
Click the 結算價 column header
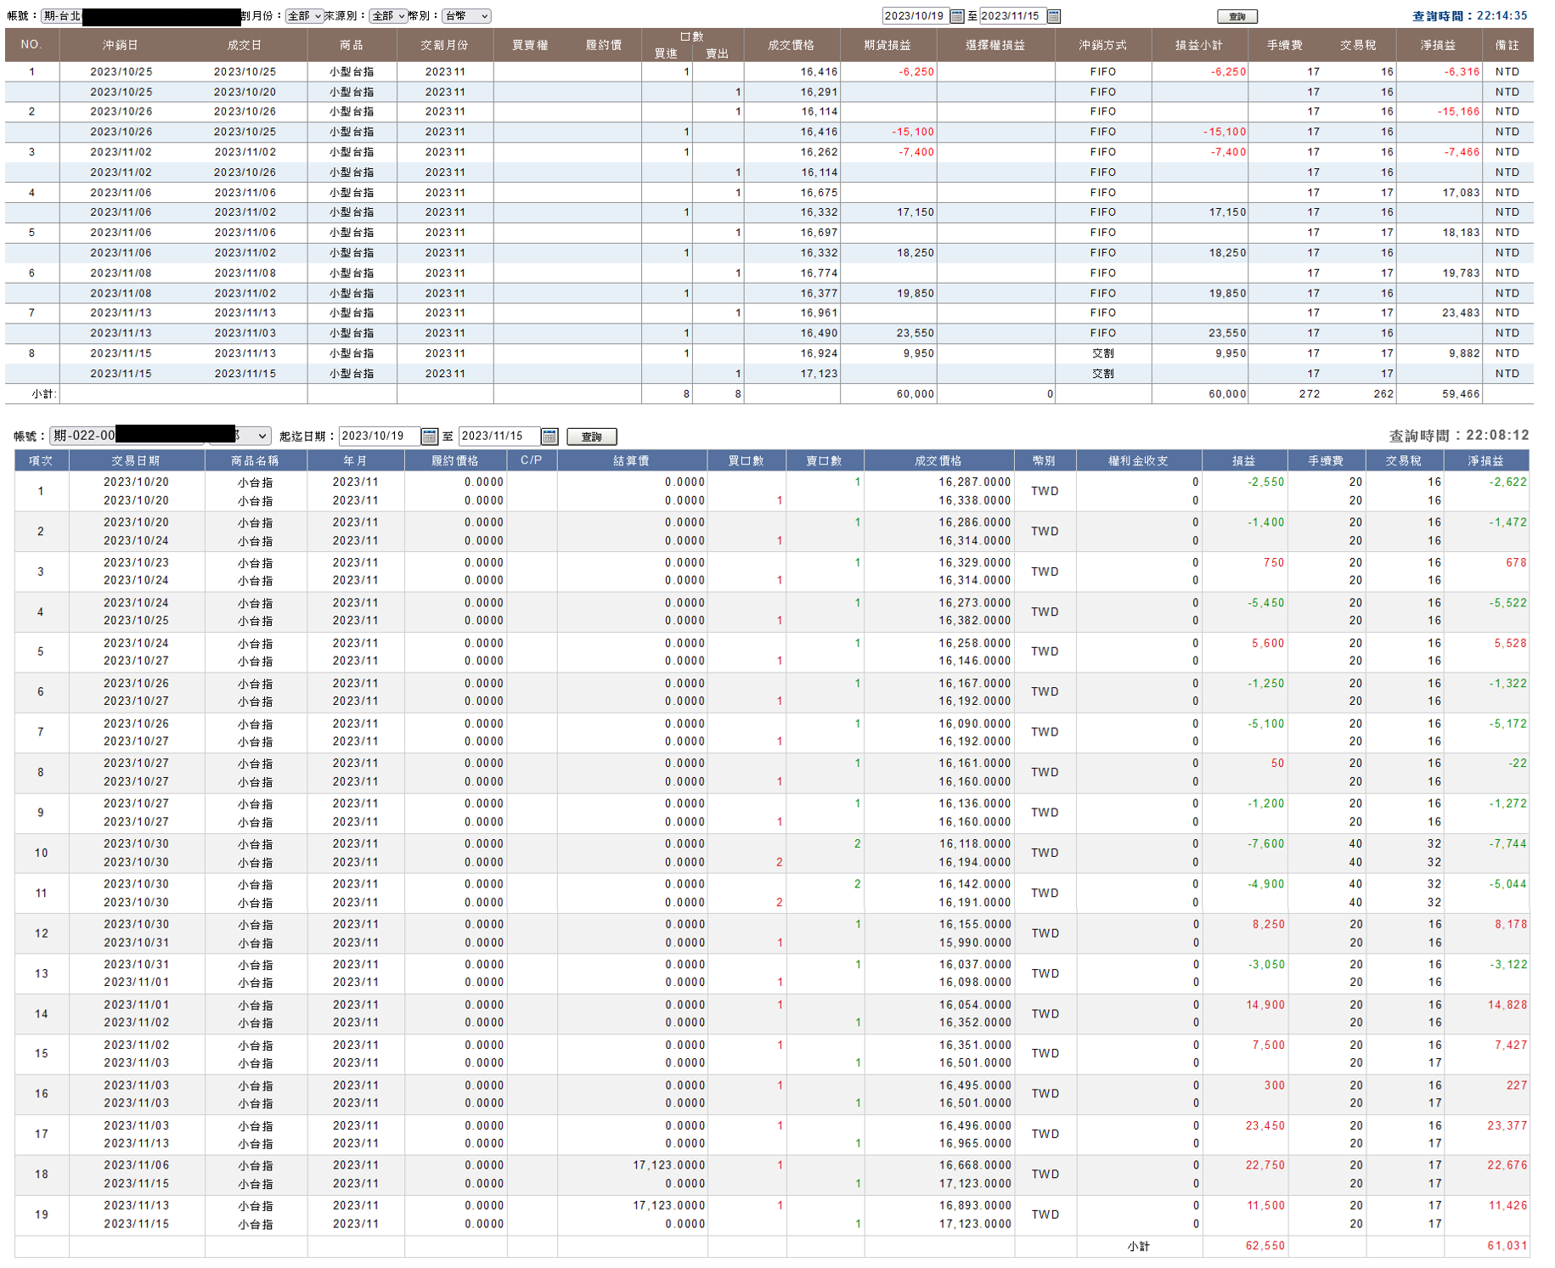coord(632,460)
